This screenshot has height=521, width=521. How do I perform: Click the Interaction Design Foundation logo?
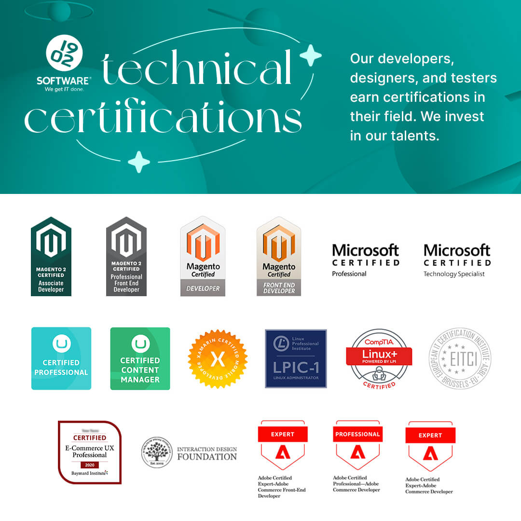pos(189,452)
